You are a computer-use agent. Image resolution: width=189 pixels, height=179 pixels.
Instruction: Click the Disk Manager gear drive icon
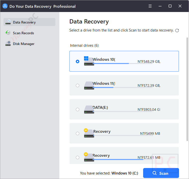pyautogui.click(x=8, y=43)
